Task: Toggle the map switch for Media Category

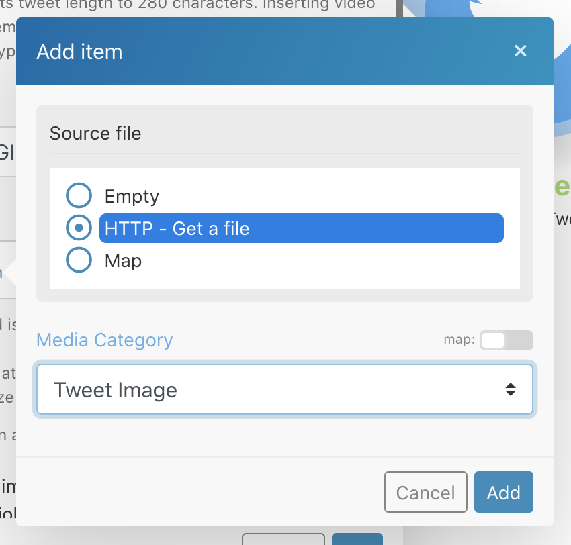Action: click(507, 340)
